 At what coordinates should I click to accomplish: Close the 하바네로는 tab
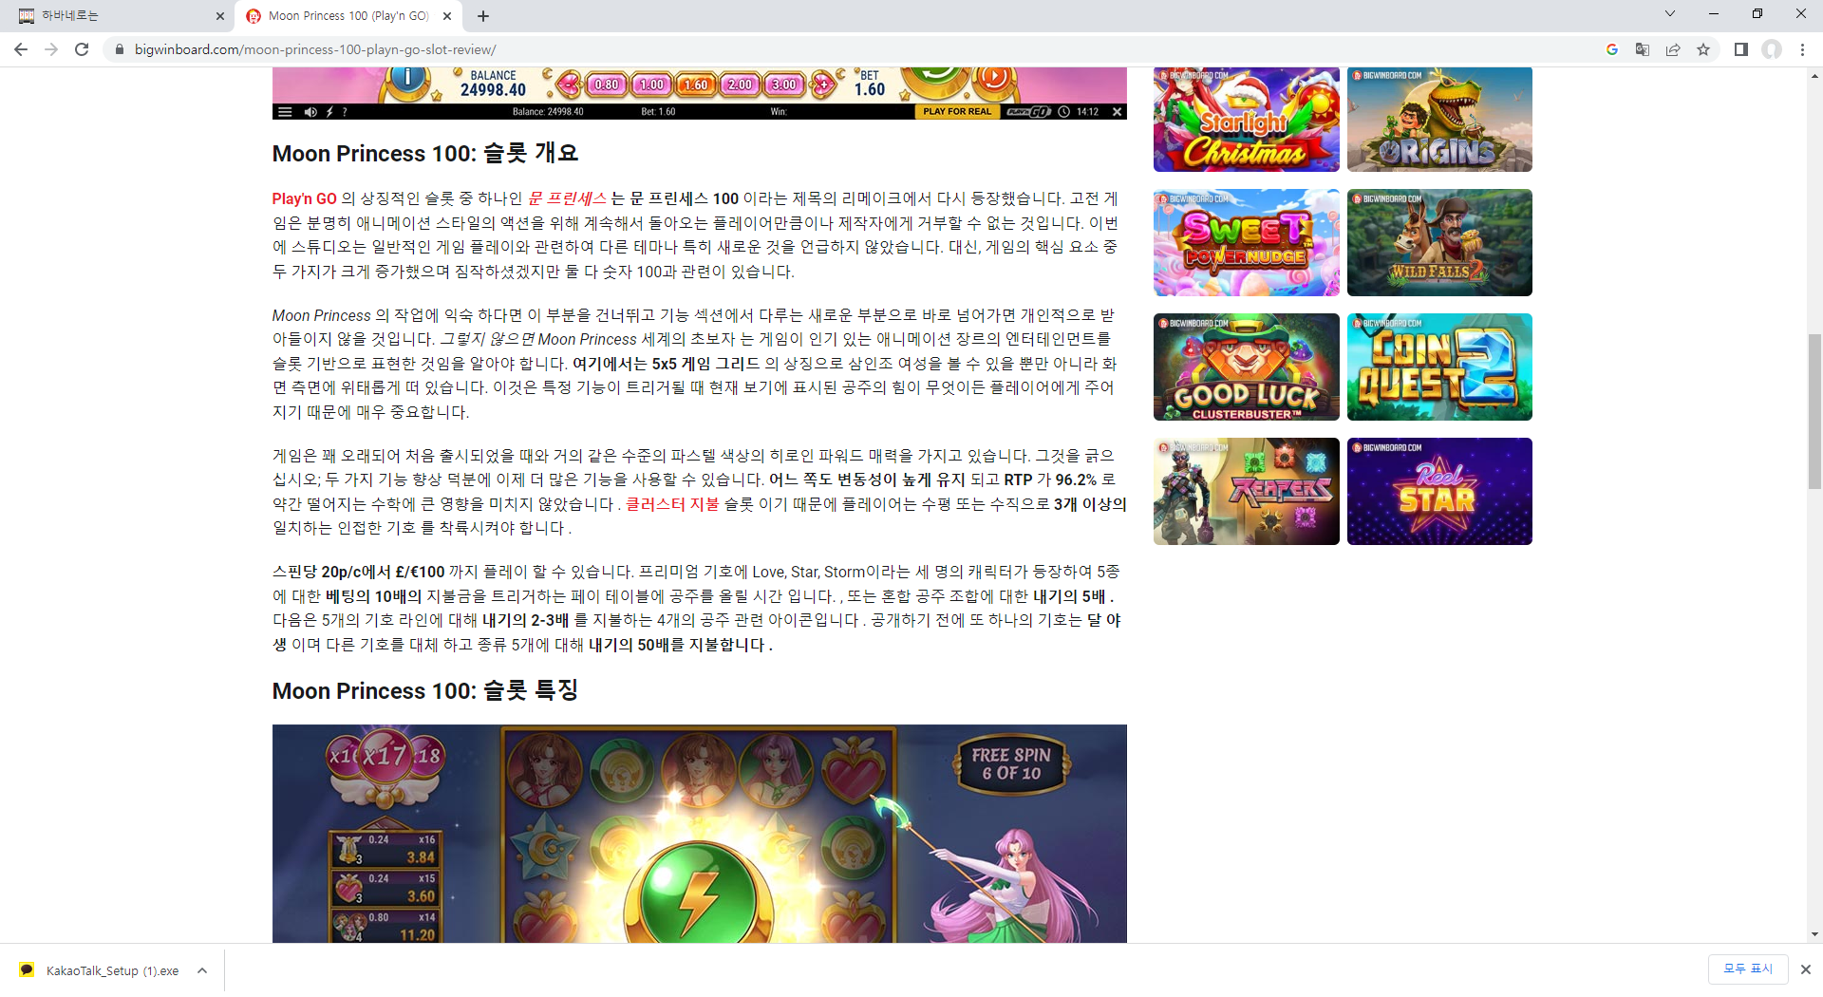click(x=220, y=16)
